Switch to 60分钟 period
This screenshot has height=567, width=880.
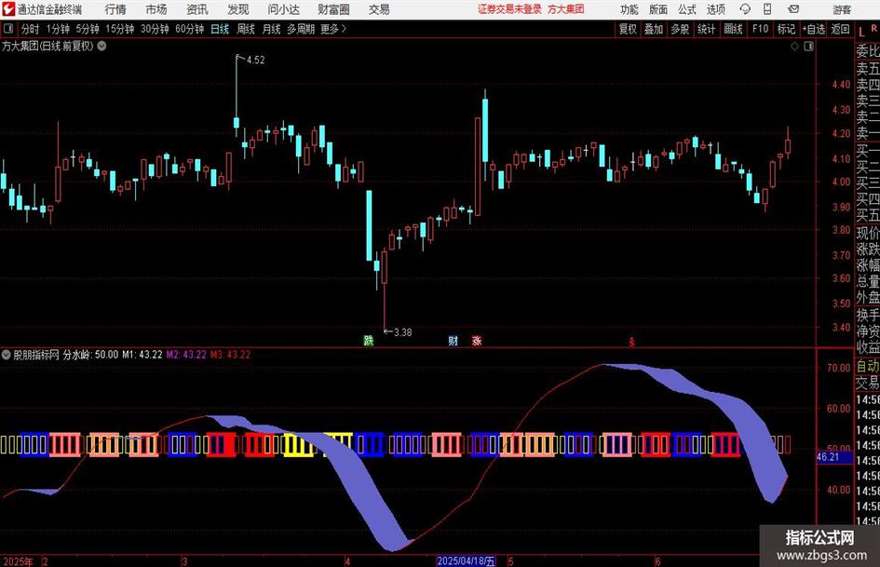tap(190, 29)
